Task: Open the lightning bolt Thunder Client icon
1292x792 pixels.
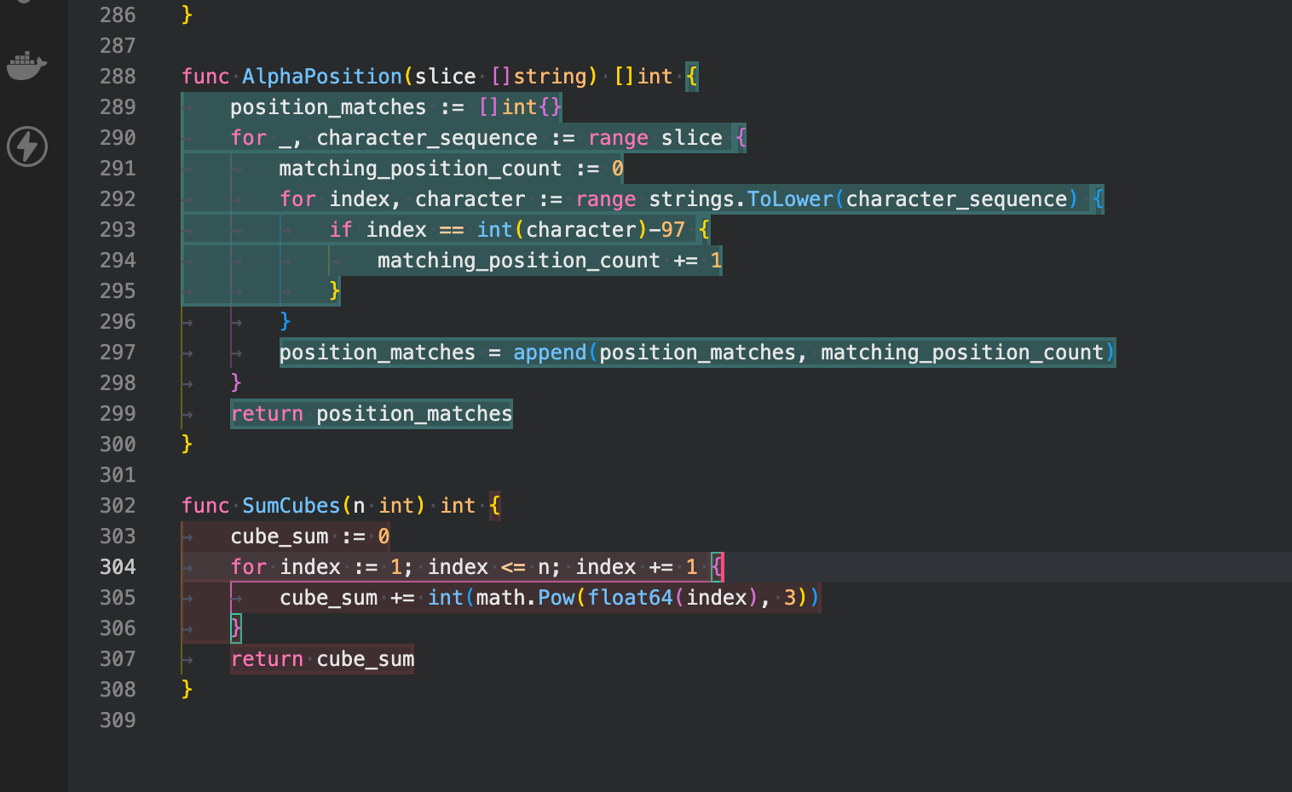Action: [x=27, y=146]
